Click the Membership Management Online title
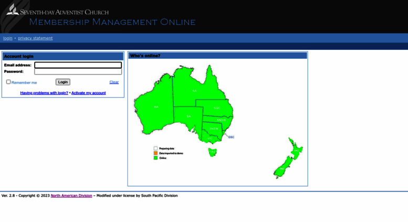Viewport: 408px width, 222px height. [x=112, y=22]
